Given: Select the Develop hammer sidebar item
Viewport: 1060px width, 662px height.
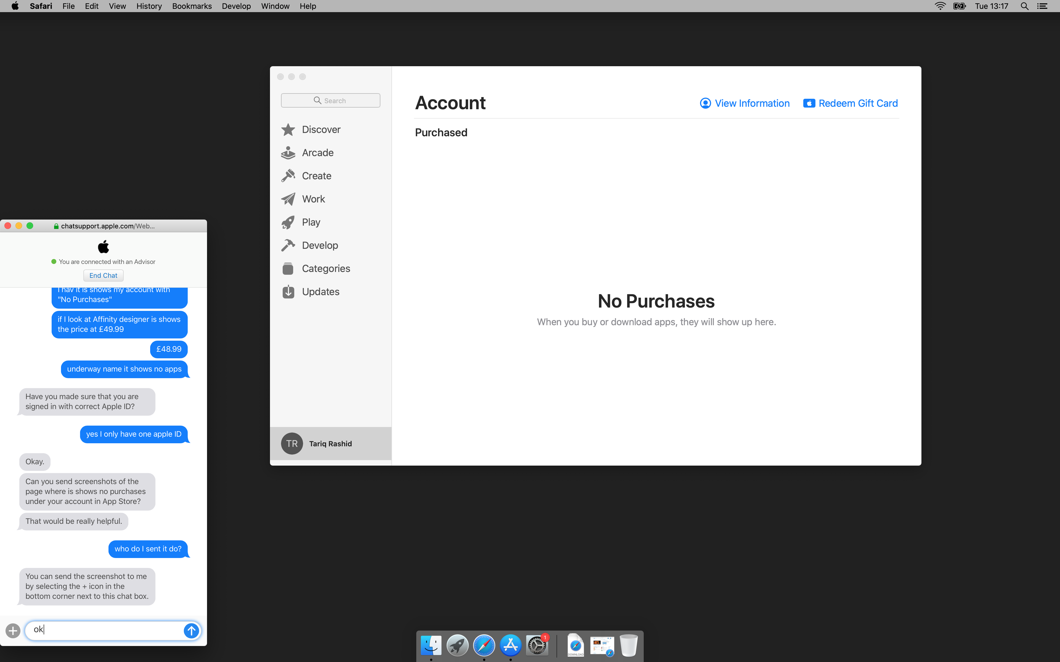Looking at the screenshot, I should 310,245.
